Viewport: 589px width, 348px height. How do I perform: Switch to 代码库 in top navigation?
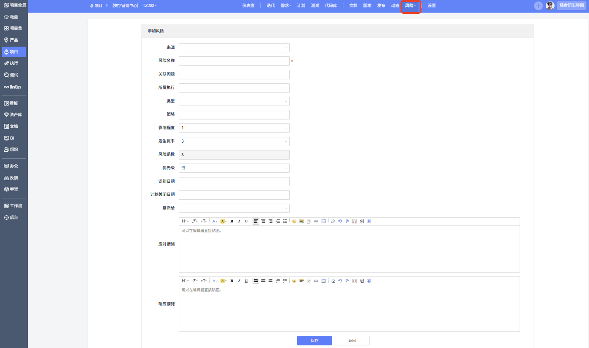[x=331, y=6]
